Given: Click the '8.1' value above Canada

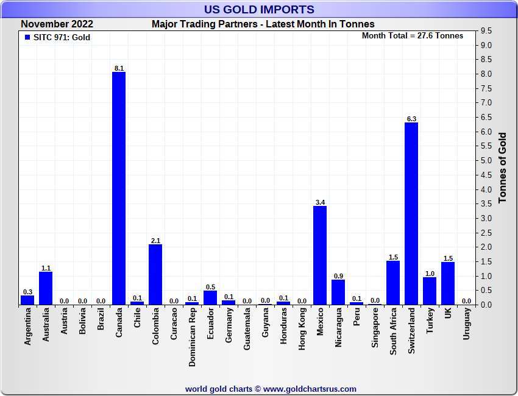Looking at the screenshot, I should [119, 68].
